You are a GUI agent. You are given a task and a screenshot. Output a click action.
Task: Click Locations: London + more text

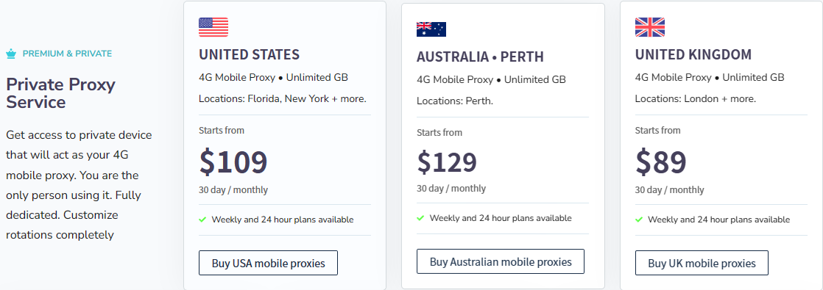tap(696, 98)
